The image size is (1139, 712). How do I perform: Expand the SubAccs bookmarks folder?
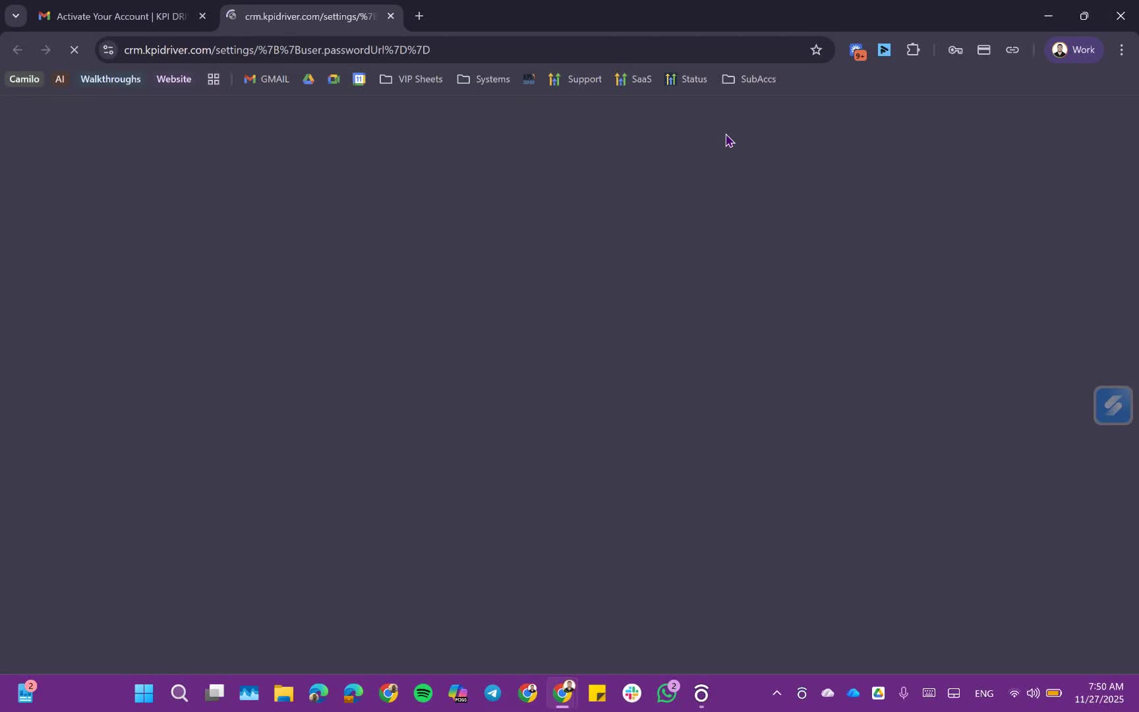coord(749,79)
